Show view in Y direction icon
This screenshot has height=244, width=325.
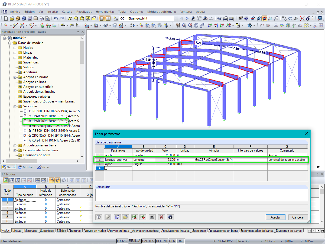click(x=216, y=25)
